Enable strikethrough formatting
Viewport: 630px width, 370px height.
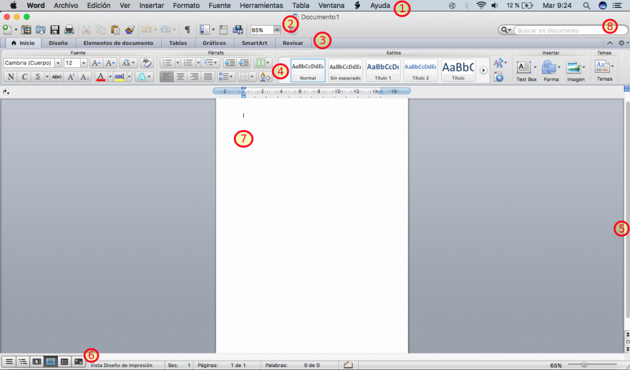[x=55, y=76]
